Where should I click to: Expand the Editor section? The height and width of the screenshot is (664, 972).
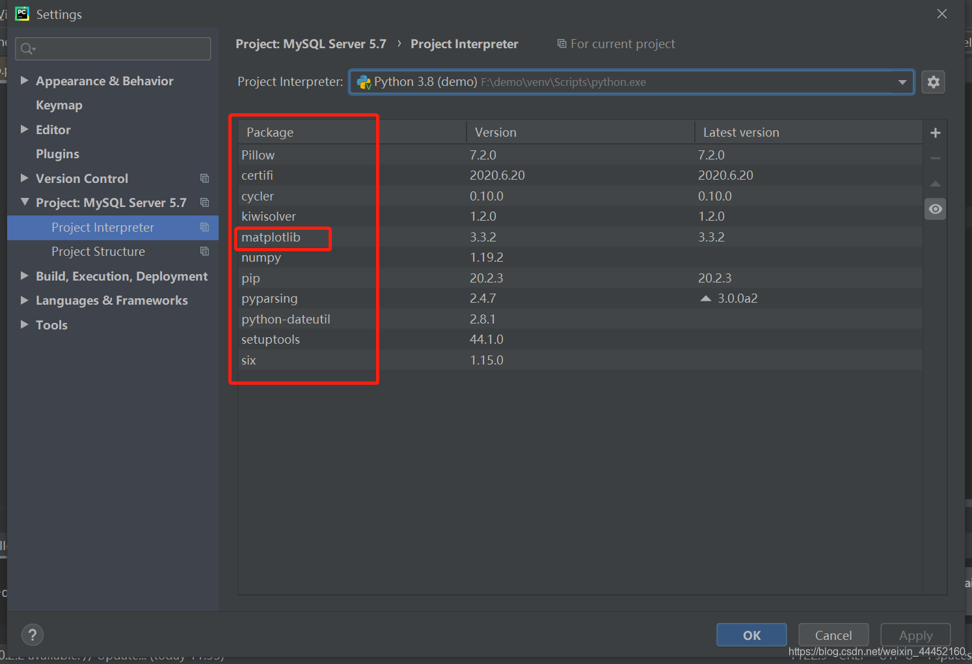pyautogui.click(x=24, y=129)
